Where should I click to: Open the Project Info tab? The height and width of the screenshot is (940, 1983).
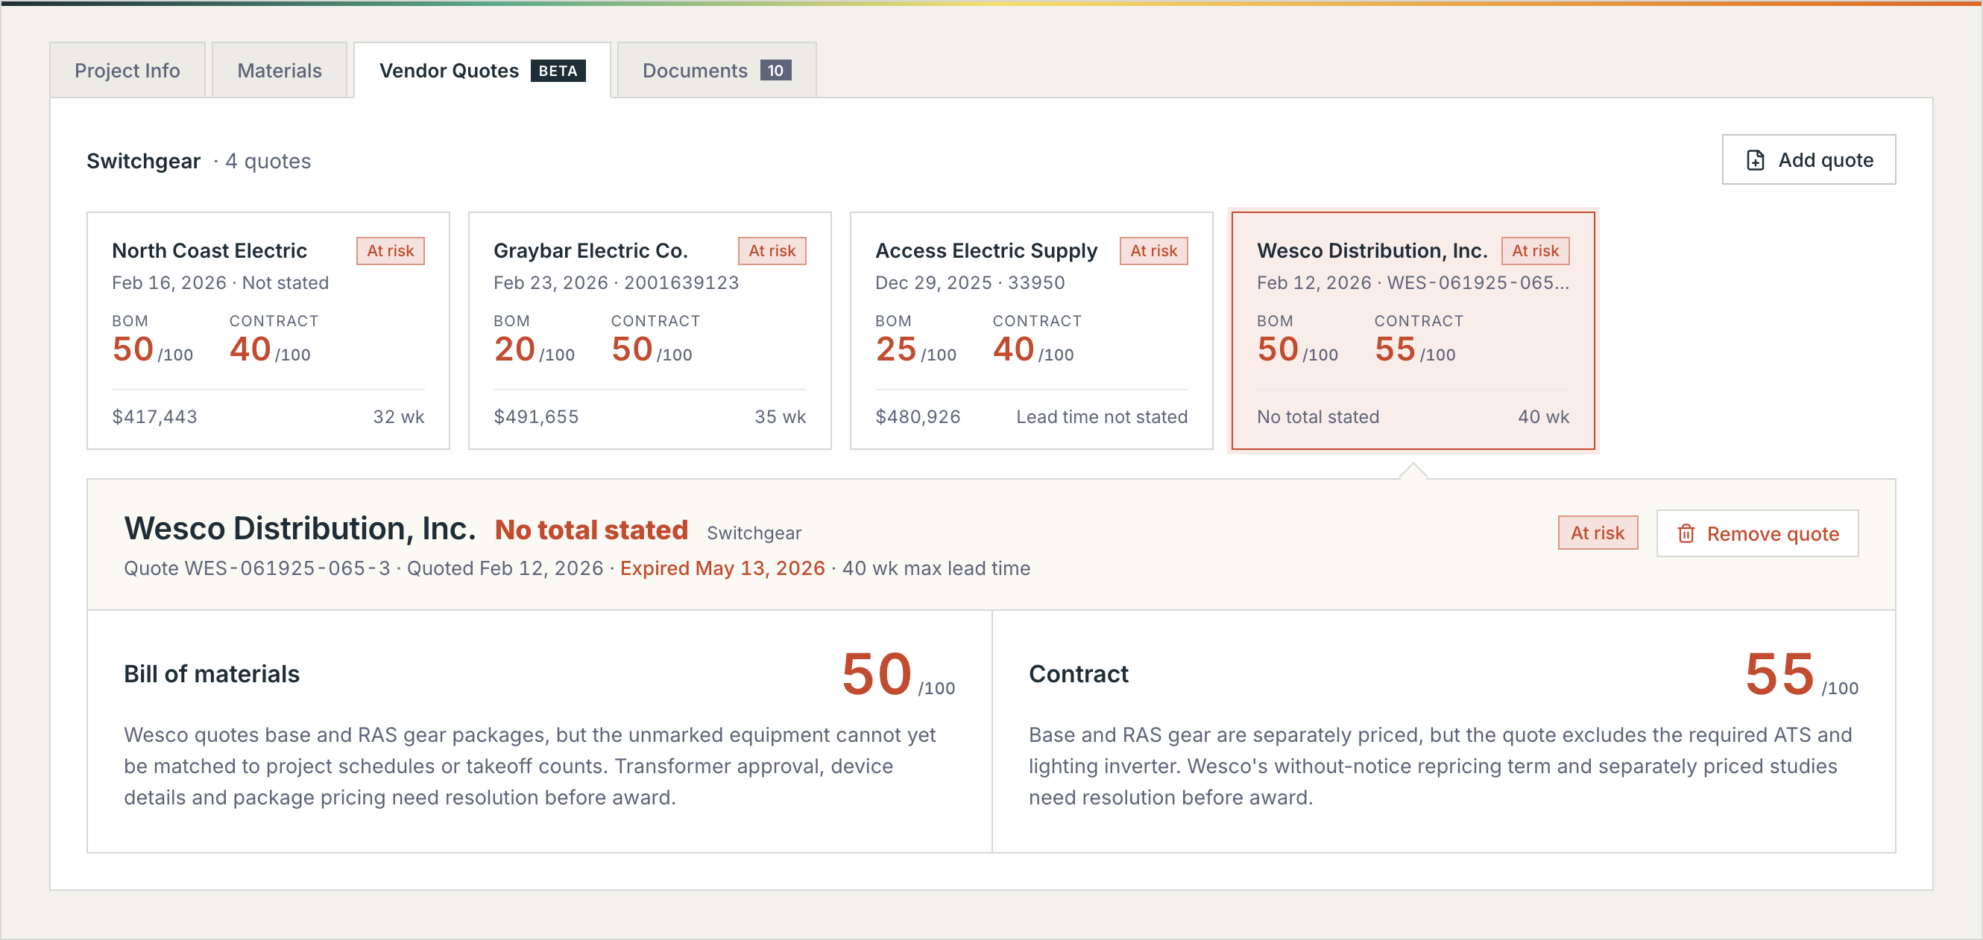[x=127, y=70]
